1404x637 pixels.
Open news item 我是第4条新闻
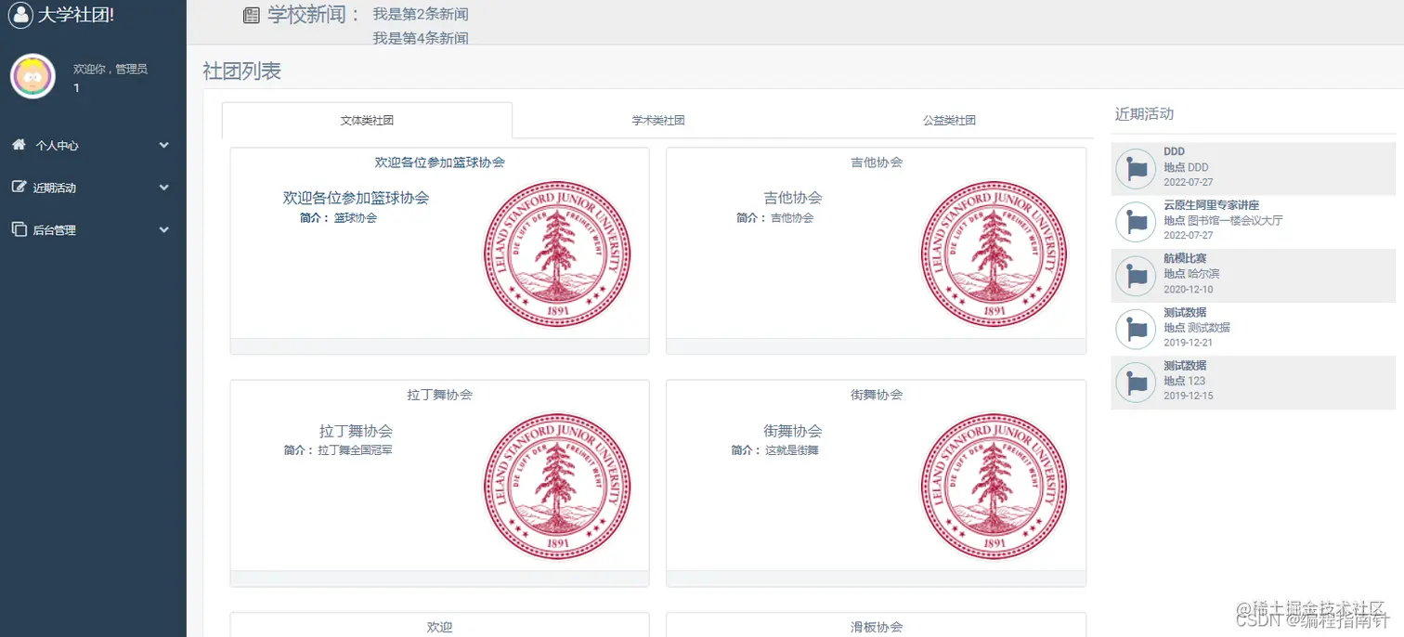pos(421,38)
